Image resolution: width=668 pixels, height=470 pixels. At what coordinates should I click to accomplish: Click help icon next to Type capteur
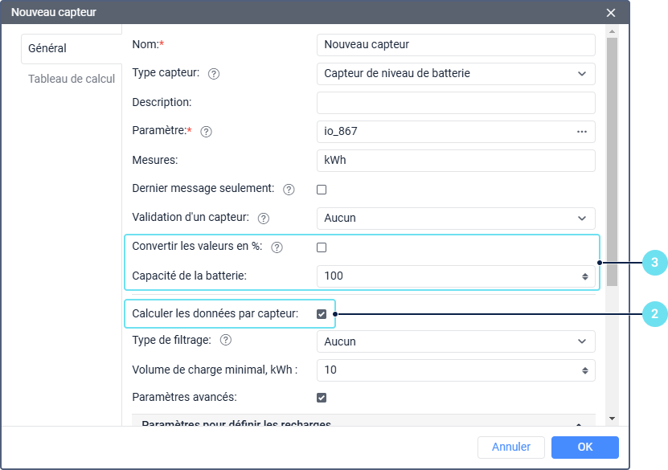[x=214, y=74]
